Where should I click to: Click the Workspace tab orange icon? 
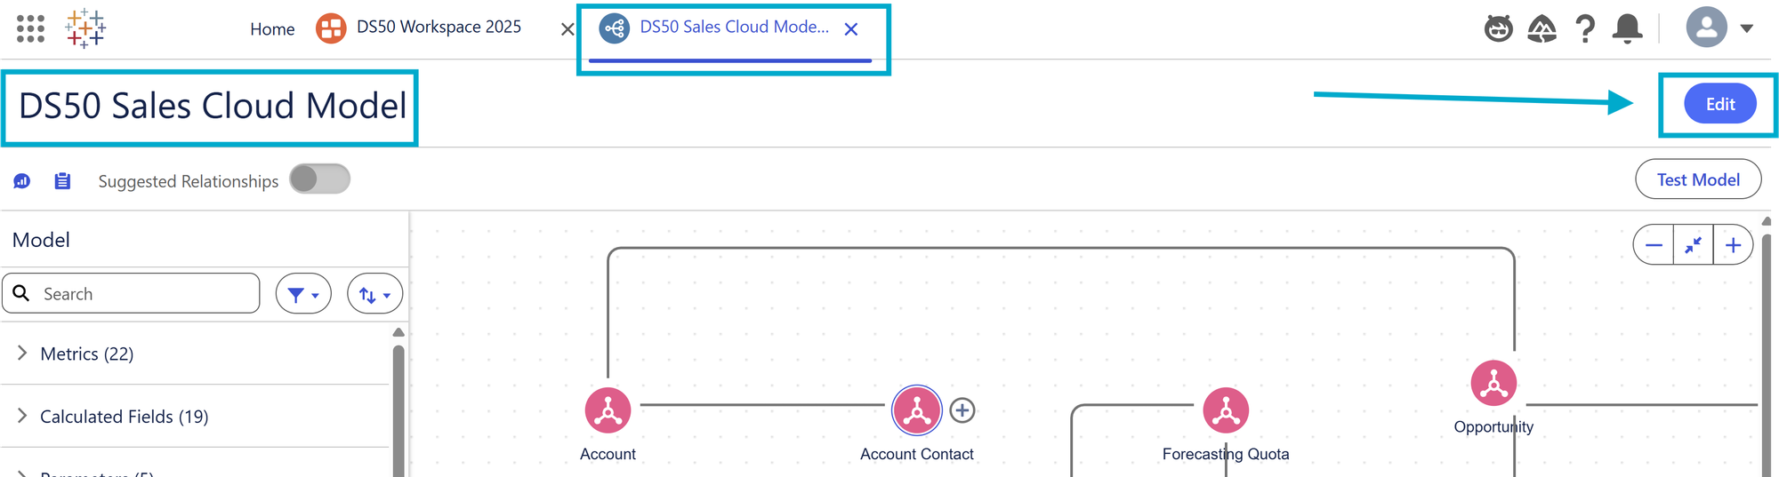[x=331, y=28]
